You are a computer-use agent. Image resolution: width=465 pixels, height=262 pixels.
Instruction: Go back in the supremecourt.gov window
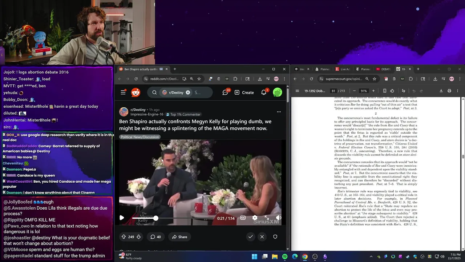click(x=295, y=79)
